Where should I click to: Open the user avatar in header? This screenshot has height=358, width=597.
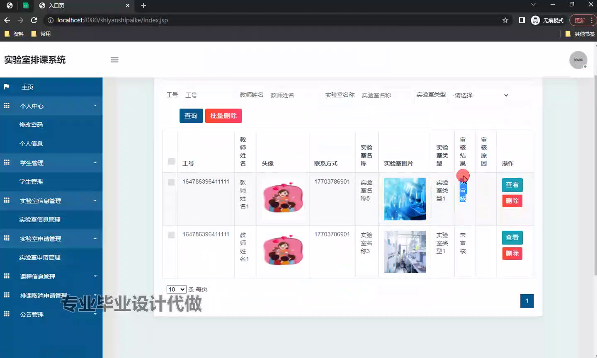(578, 60)
